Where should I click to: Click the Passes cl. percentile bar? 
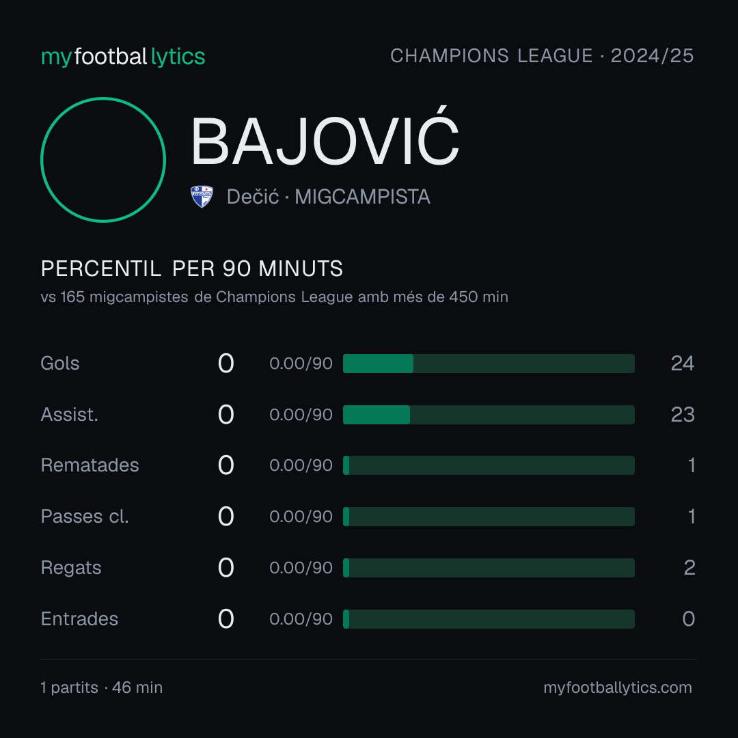pos(489,517)
